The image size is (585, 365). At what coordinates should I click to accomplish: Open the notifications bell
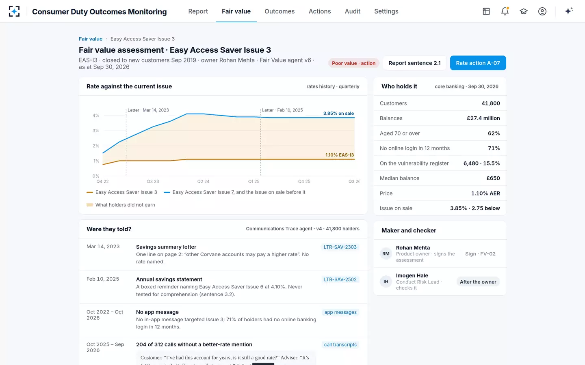click(505, 11)
